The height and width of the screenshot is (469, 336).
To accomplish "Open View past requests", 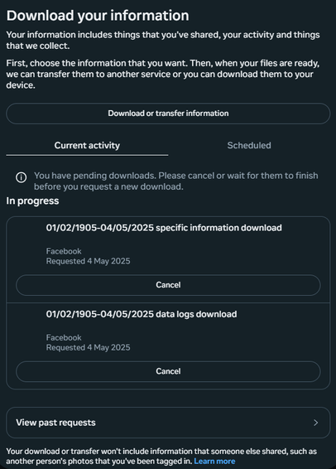I will tap(168, 423).
